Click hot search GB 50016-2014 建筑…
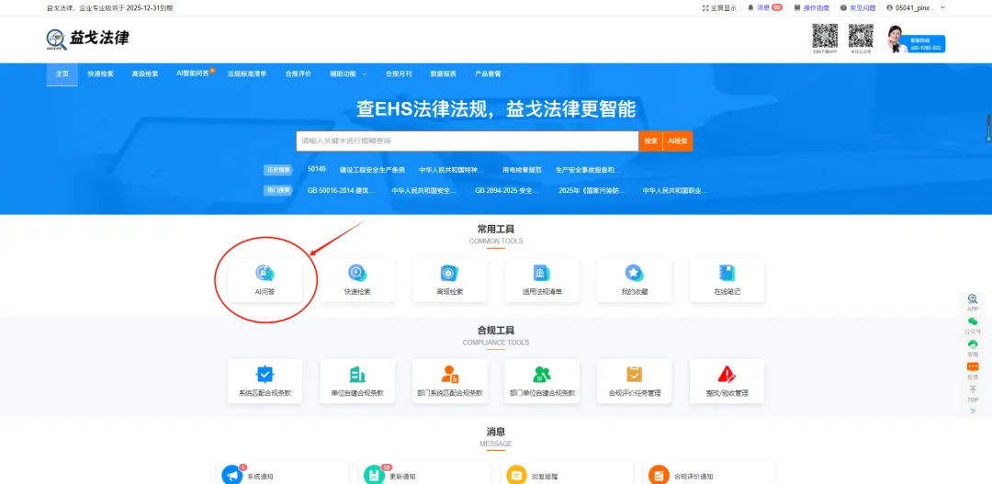The image size is (992, 484). [x=341, y=190]
